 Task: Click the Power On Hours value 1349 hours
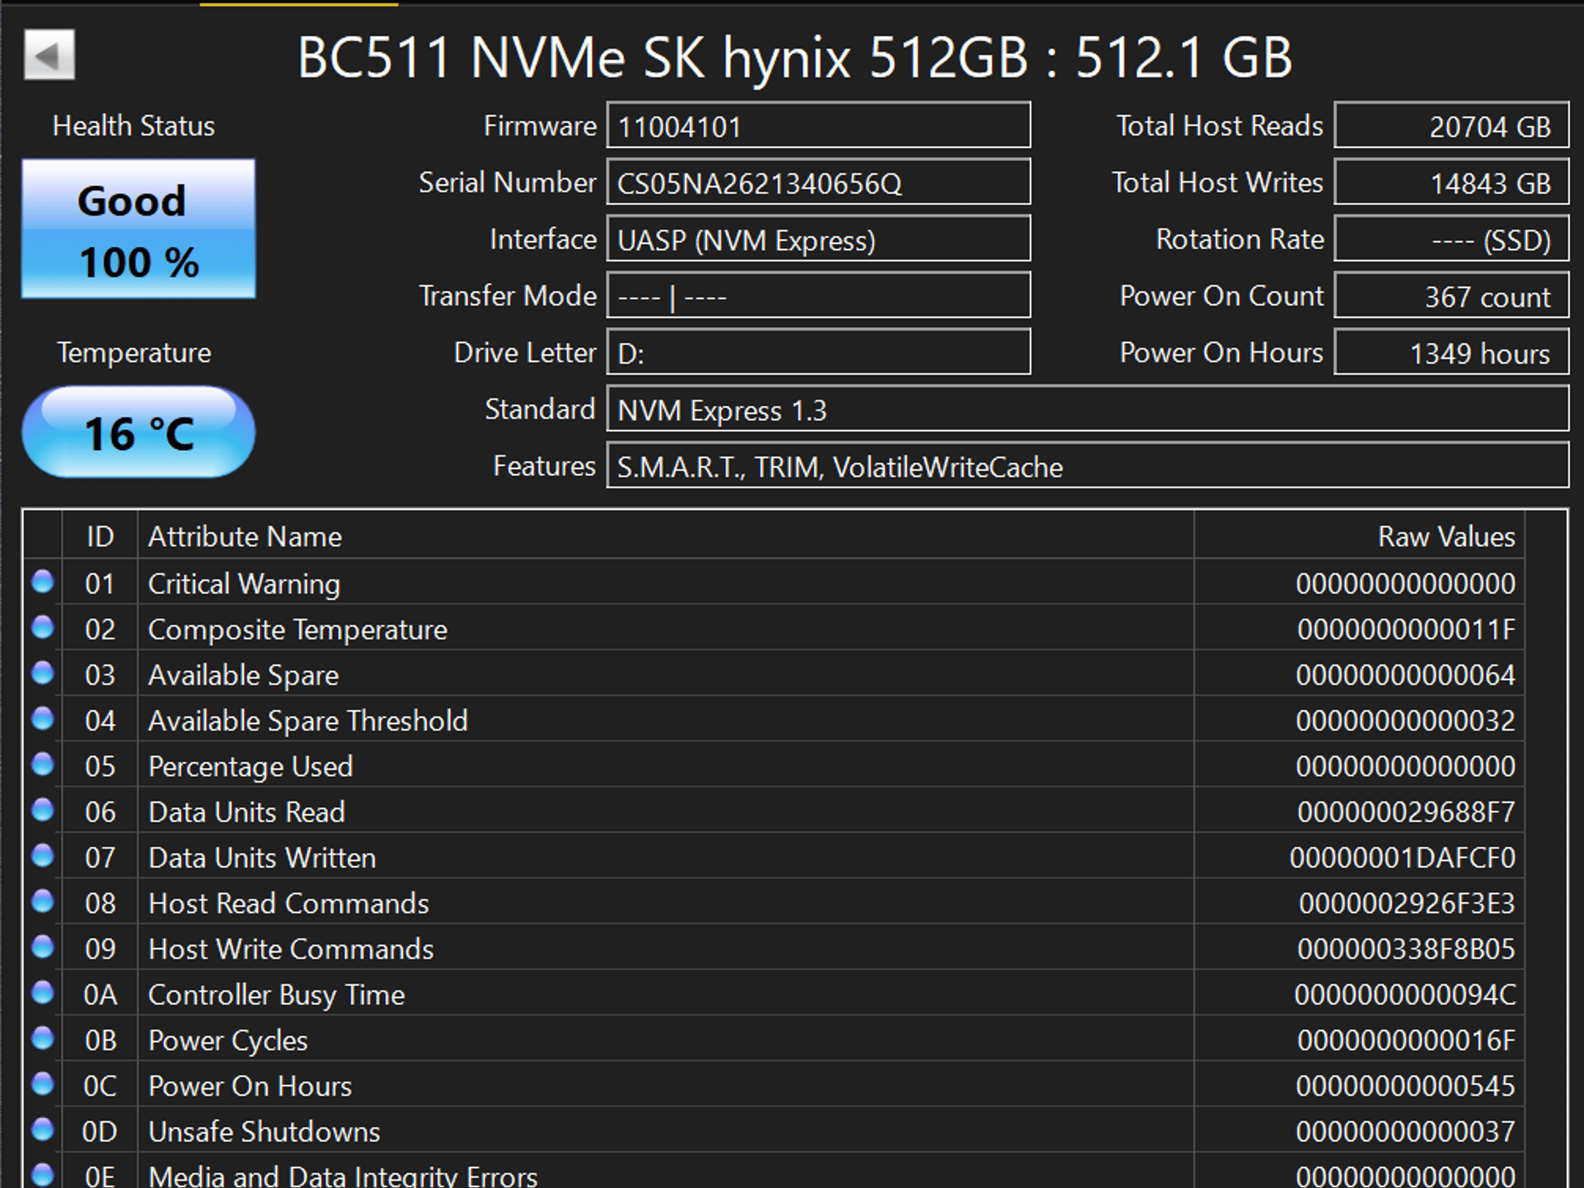click(x=1452, y=352)
